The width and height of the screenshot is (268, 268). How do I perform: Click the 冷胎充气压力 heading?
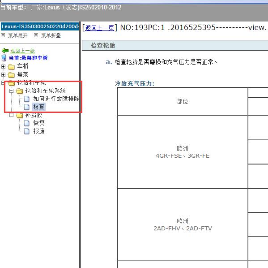coord(135,83)
